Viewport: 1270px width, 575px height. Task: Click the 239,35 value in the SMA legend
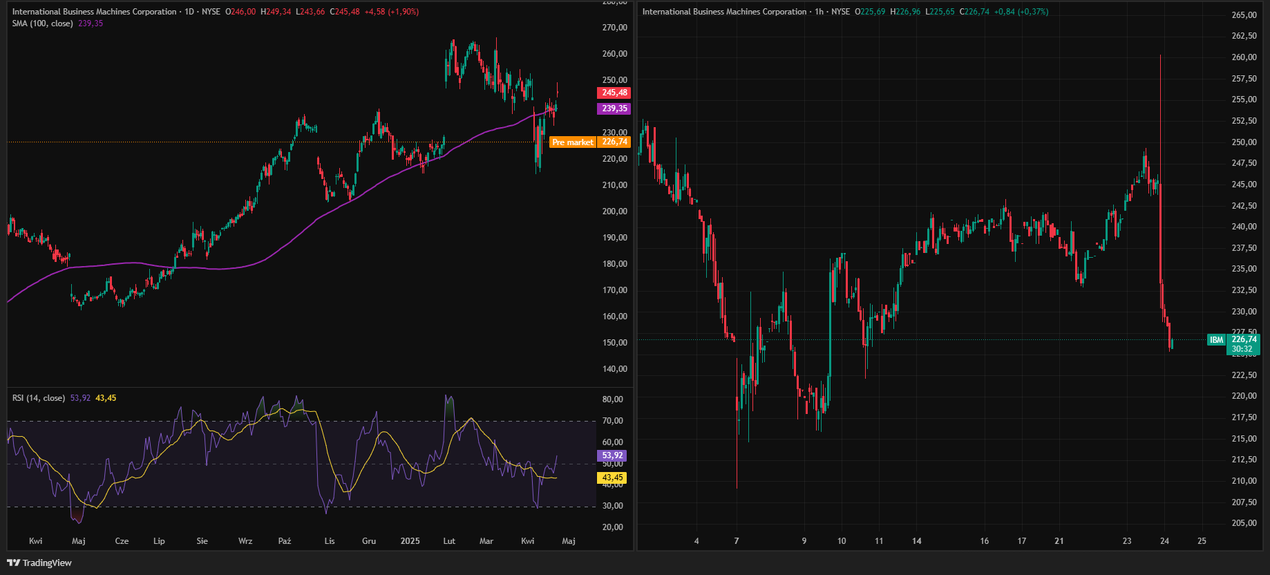91,23
